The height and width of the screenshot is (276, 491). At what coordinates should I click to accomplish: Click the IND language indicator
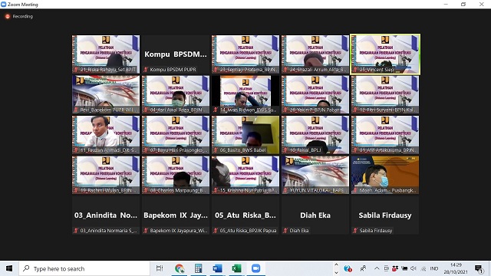tap(434, 268)
